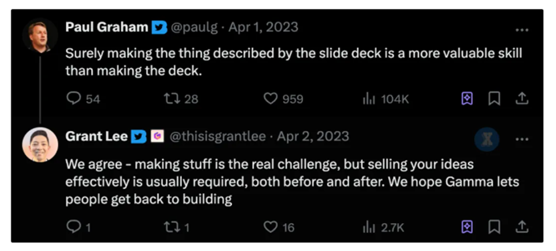Open more options on Grant Lee's reply

522,139
